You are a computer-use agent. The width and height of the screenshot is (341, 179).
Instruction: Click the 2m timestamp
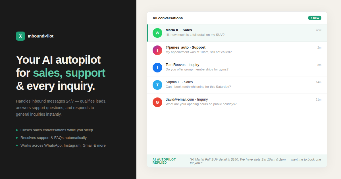319,47
